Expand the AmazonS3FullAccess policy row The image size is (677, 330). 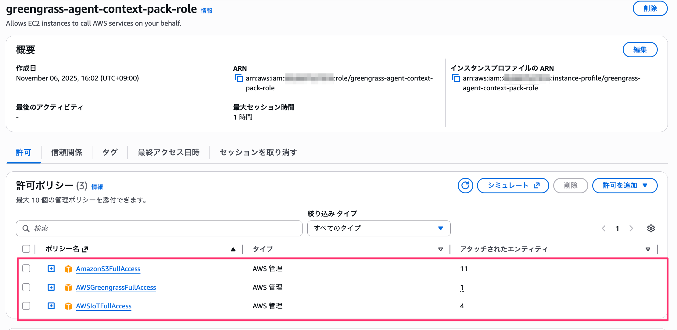pos(51,269)
